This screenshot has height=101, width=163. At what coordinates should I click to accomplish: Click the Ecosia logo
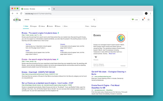pos(17,20)
